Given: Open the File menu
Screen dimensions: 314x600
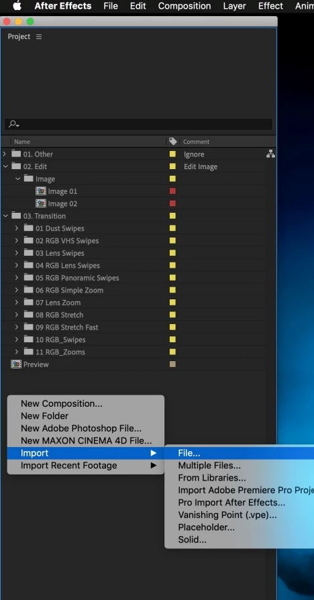Looking at the screenshot, I should click(111, 6).
